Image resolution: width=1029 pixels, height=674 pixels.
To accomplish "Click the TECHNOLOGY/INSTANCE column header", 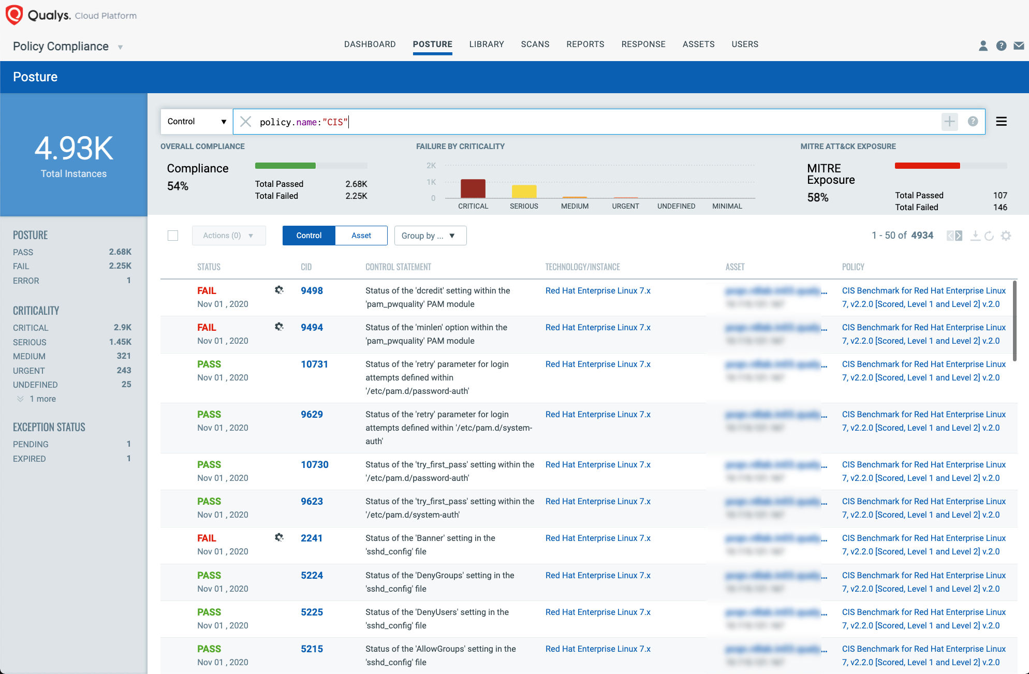I will click(x=582, y=267).
